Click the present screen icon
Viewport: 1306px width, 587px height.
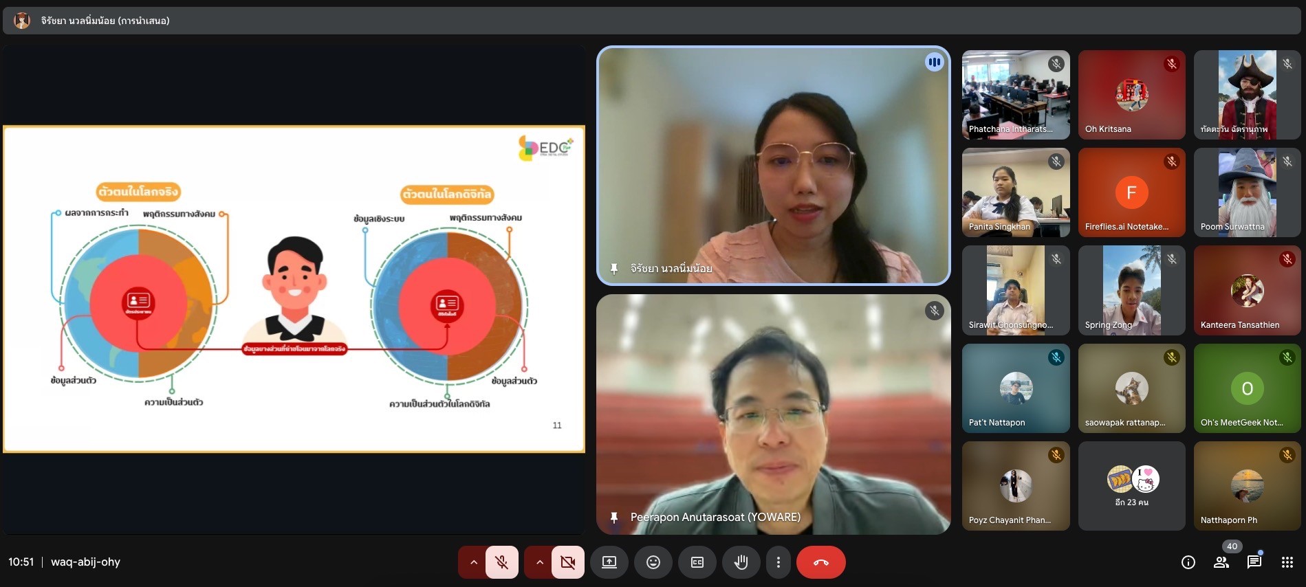609,562
